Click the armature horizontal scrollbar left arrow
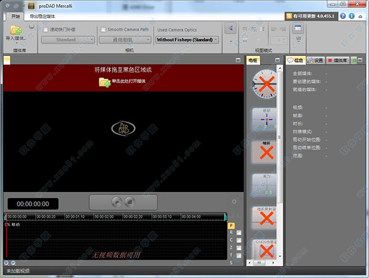This screenshot has height=278, width=369. [250, 263]
